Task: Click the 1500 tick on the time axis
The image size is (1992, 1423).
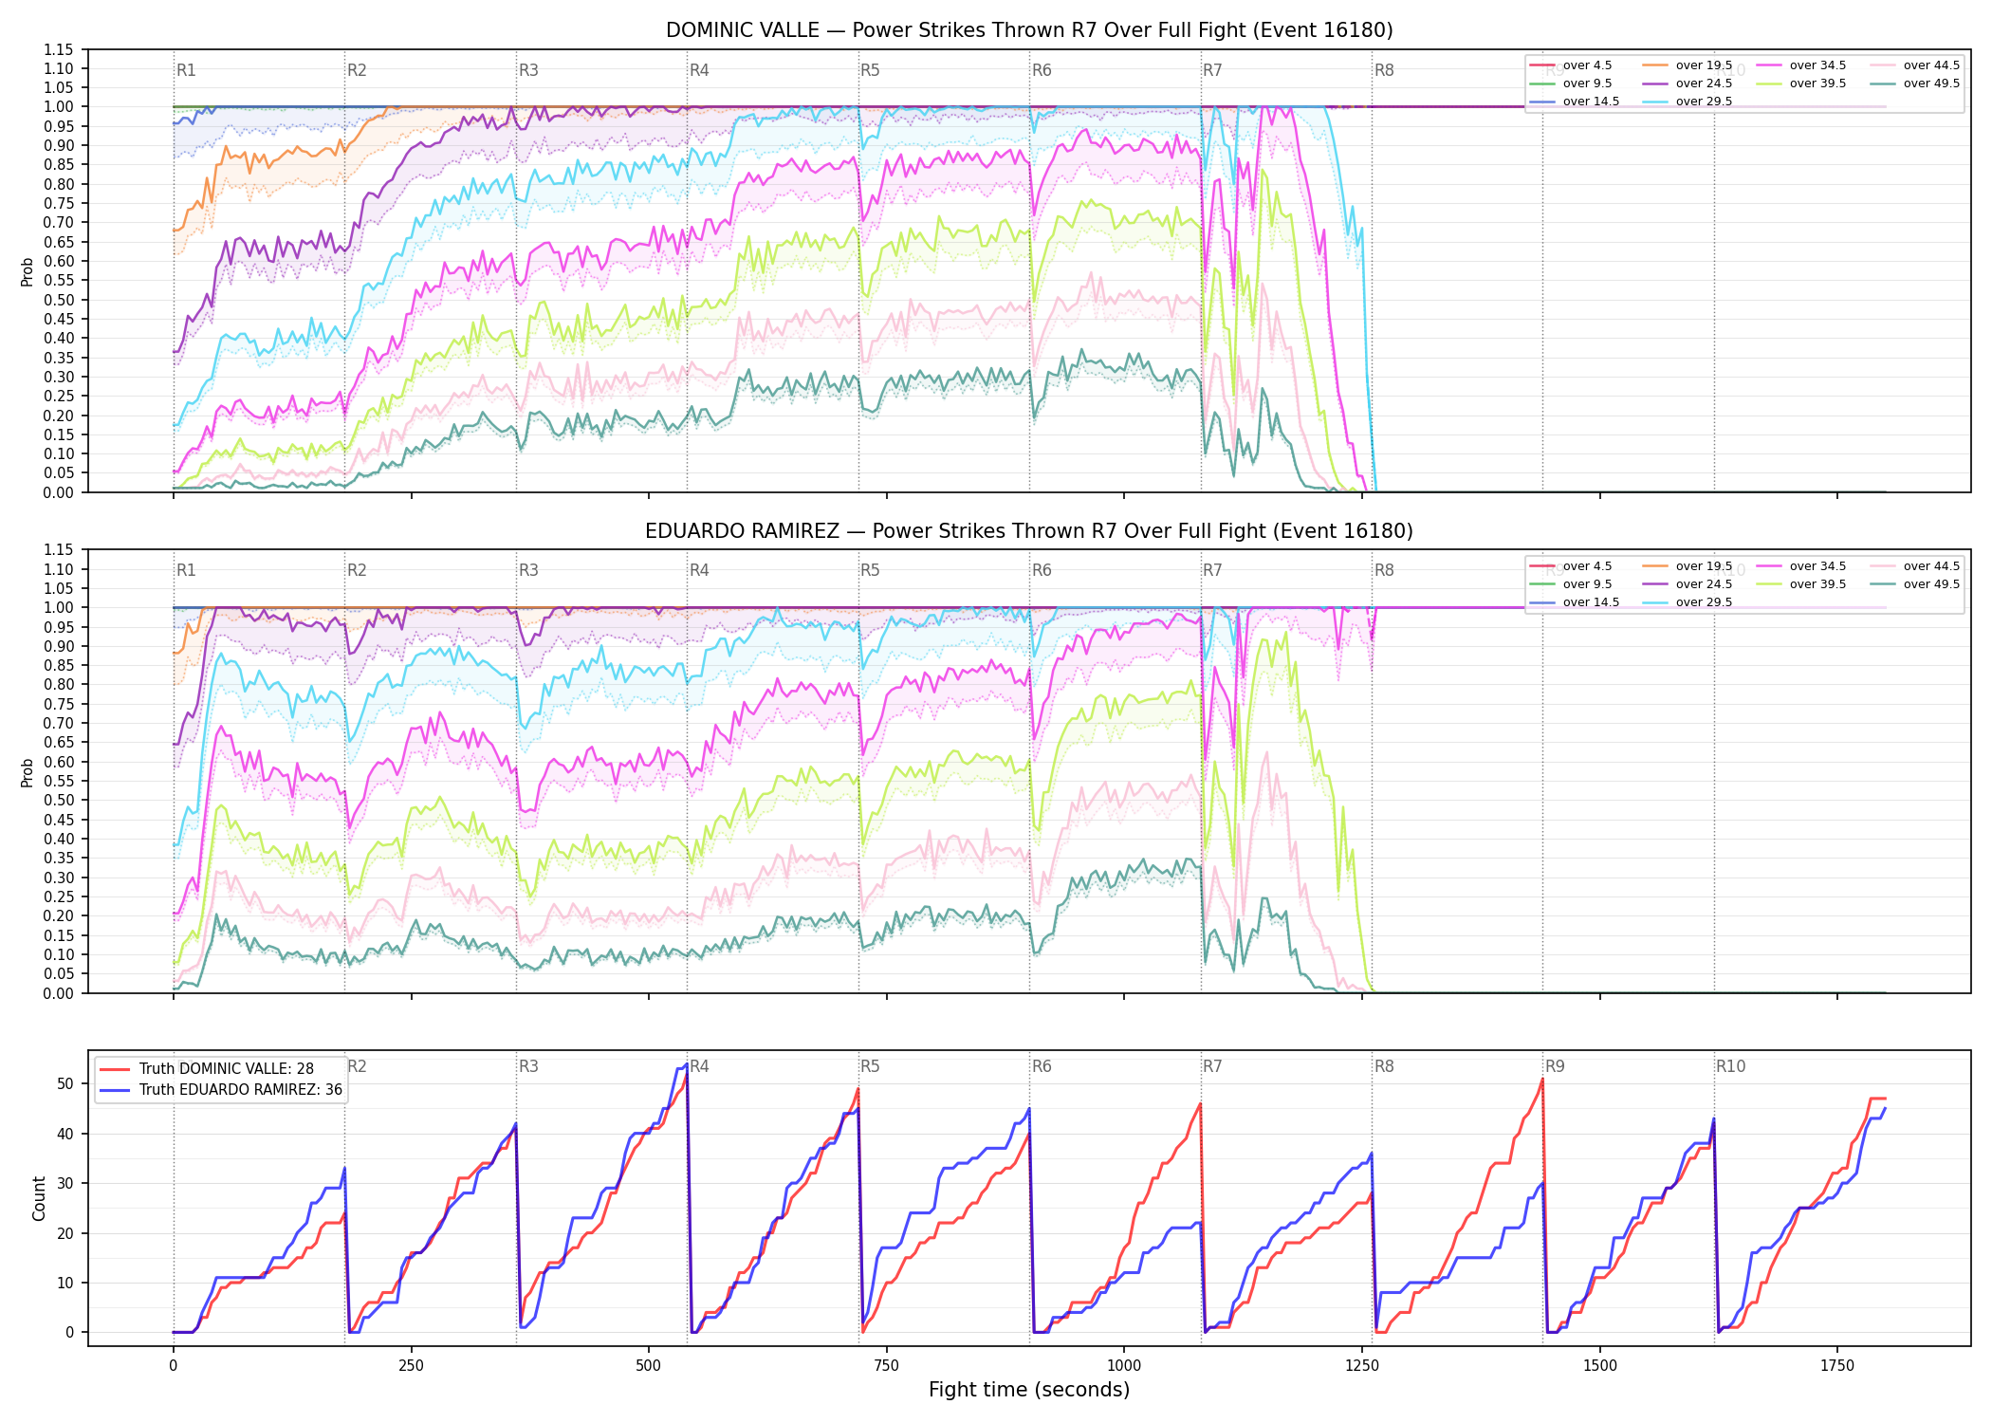Action: [1600, 1366]
